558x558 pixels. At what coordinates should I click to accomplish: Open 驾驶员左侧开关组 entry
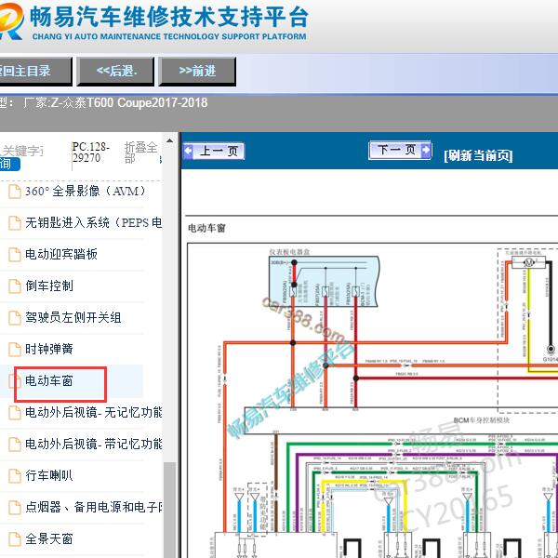(73, 317)
